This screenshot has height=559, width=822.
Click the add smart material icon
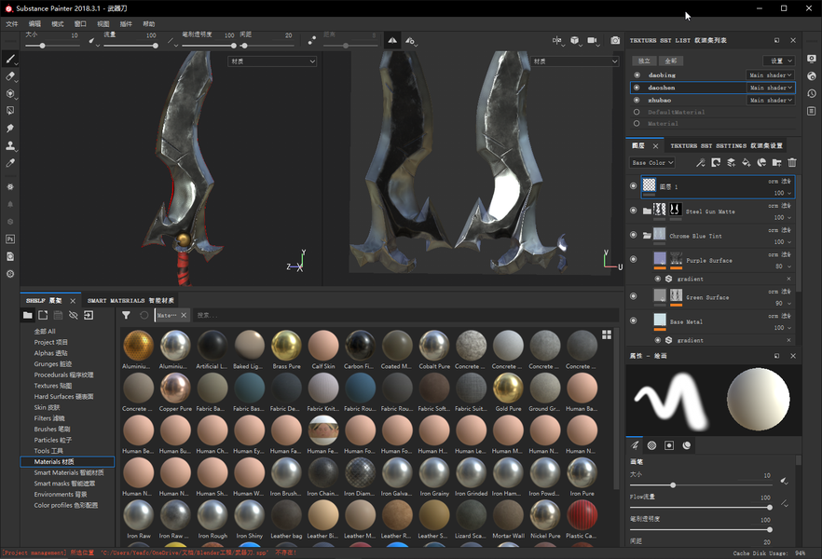tap(761, 162)
